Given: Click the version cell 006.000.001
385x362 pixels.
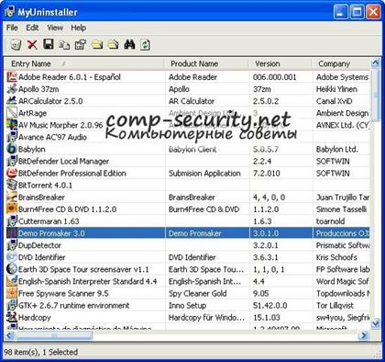Looking at the screenshot, I should 274,77.
